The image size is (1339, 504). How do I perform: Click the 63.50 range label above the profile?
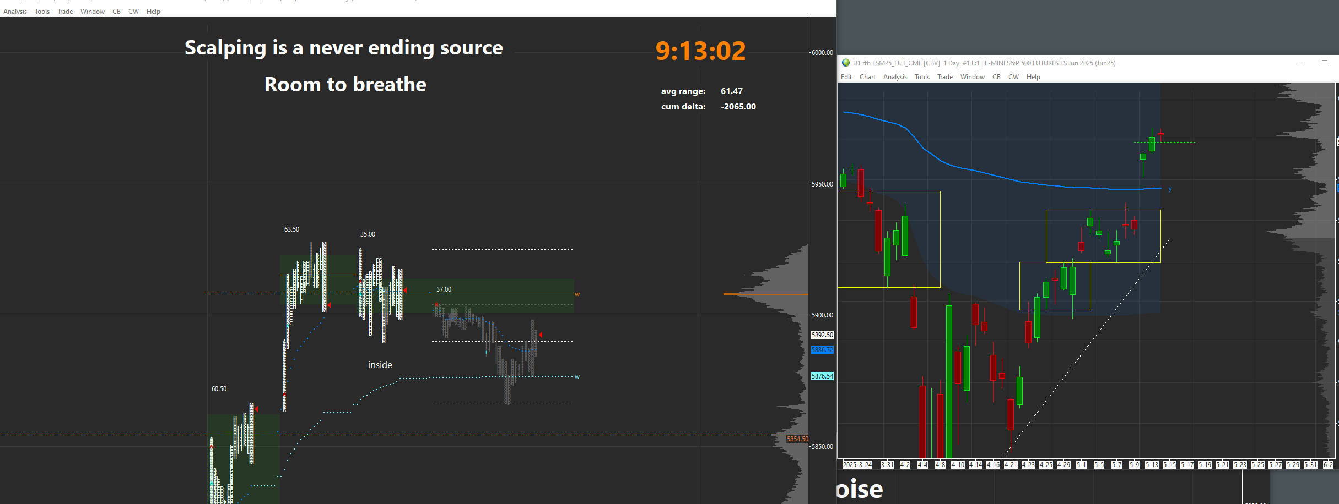[292, 229]
